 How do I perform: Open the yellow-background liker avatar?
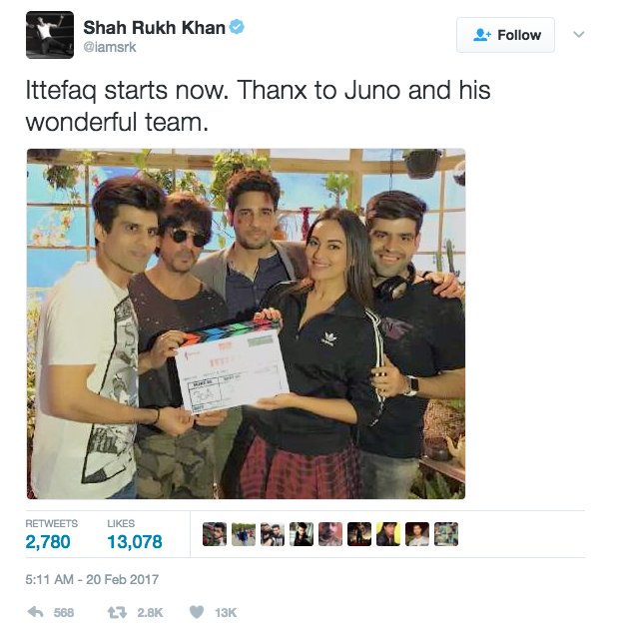pos(388,534)
